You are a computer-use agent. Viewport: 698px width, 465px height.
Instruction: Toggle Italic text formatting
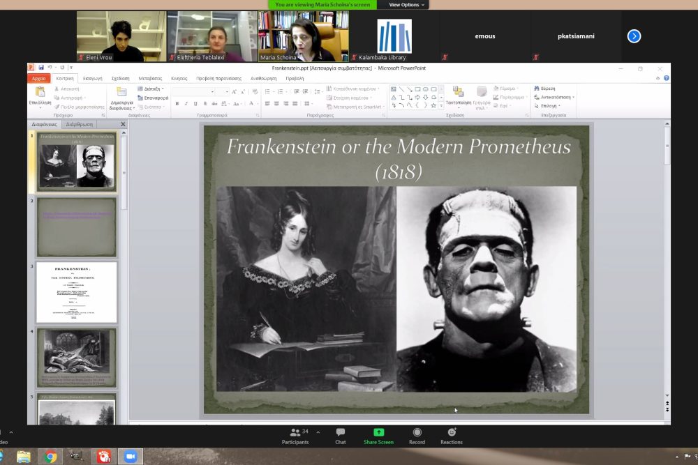(x=186, y=104)
